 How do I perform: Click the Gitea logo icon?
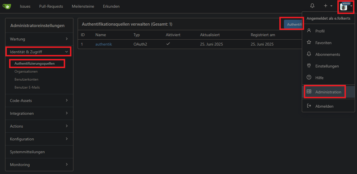7,6
